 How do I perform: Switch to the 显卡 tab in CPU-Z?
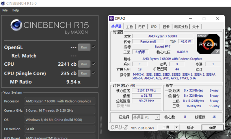(x=166, y=27)
